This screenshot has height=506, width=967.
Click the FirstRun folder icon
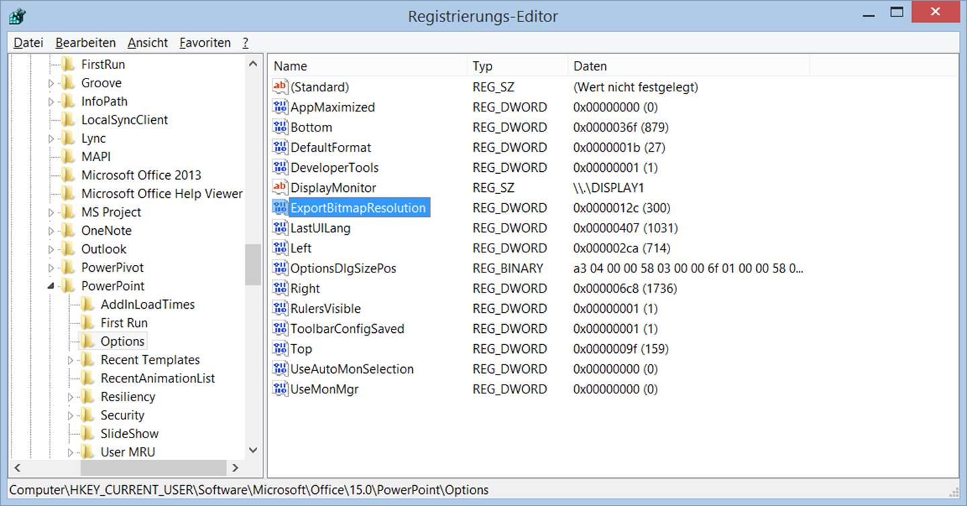(x=68, y=64)
